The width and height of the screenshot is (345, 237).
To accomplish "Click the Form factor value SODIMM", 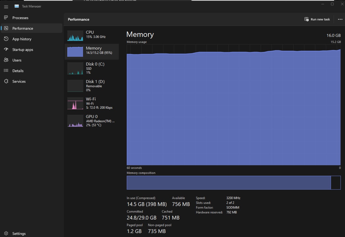I will pos(233,208).
